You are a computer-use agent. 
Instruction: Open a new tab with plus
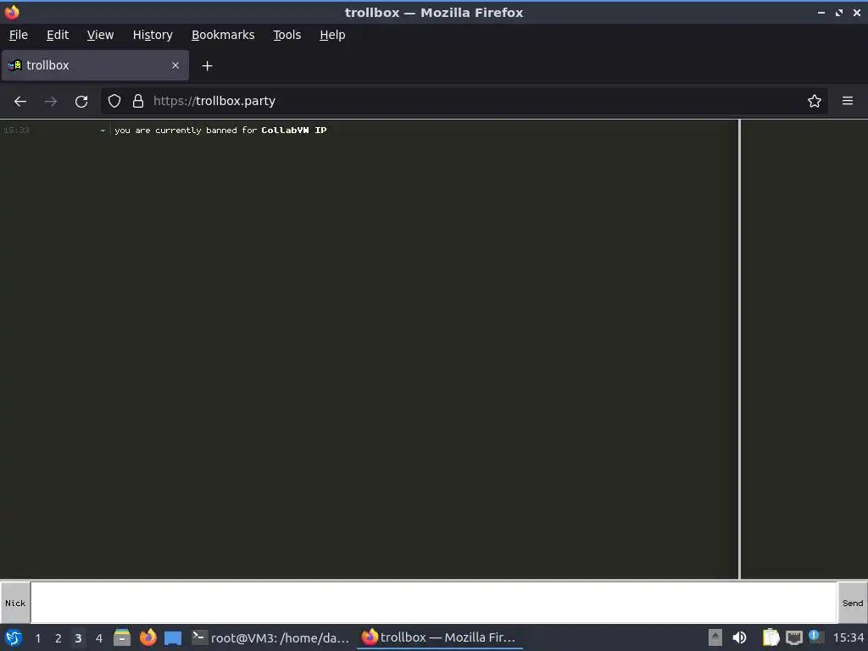[207, 66]
